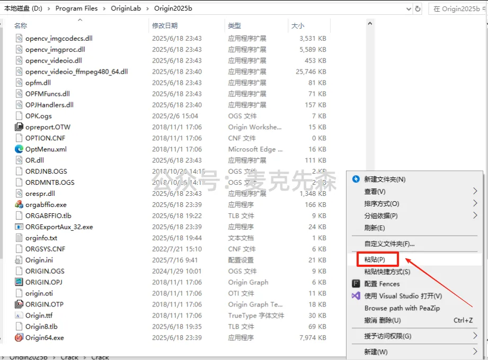
Task: Click the orginfo.txt document icon
Action: 19,238
